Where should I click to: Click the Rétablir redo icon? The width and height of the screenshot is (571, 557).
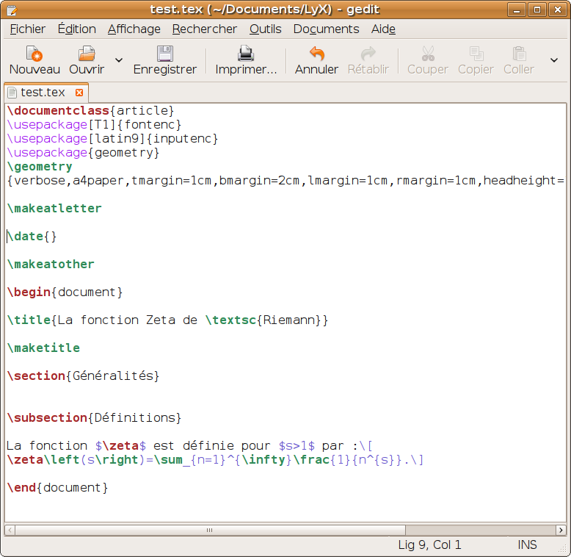(x=368, y=54)
